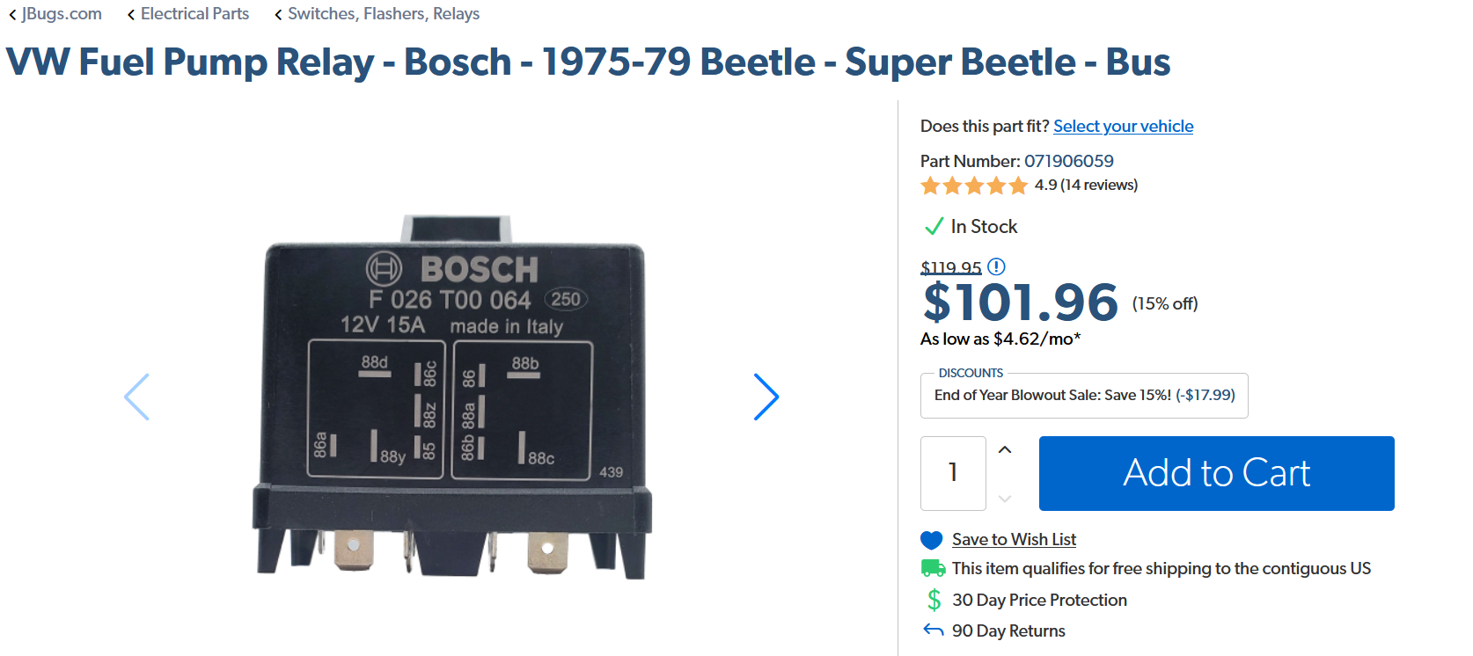Click the Bosch relay product image
Screen dimensions: 1473x656
click(452, 396)
